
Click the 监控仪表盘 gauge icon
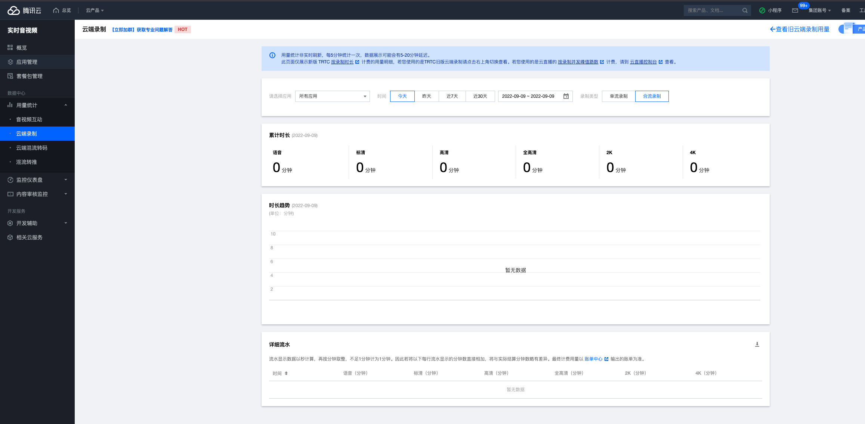(10, 180)
